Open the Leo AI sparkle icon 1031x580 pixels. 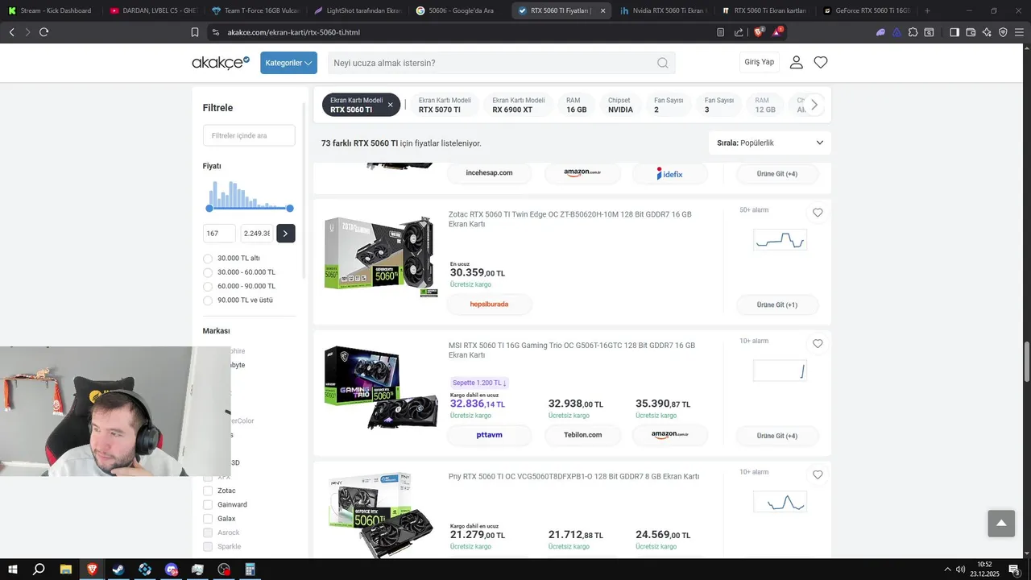987,32
